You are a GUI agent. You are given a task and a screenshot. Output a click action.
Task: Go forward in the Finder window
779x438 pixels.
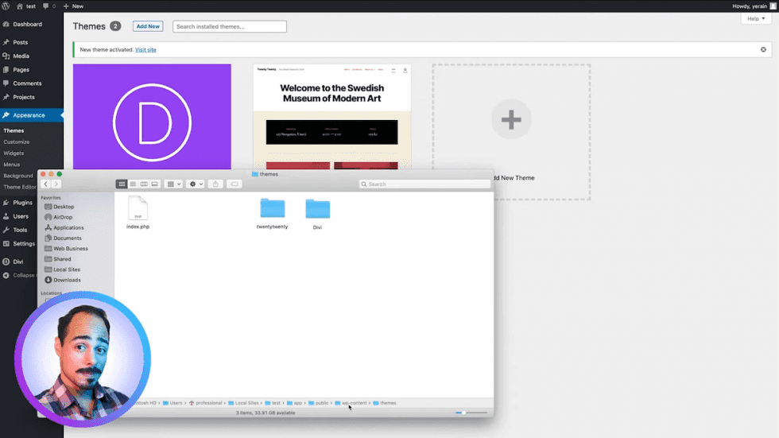tap(56, 184)
